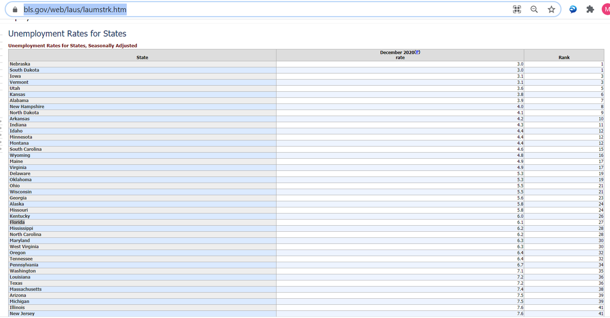Select the Missouri row label

tap(19, 210)
